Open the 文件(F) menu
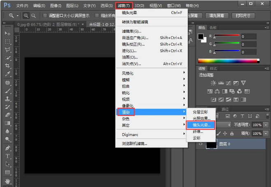The height and width of the screenshot is (187, 271). 22,5
